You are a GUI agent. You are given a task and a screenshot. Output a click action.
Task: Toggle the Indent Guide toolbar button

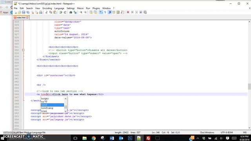[x=110, y=12]
